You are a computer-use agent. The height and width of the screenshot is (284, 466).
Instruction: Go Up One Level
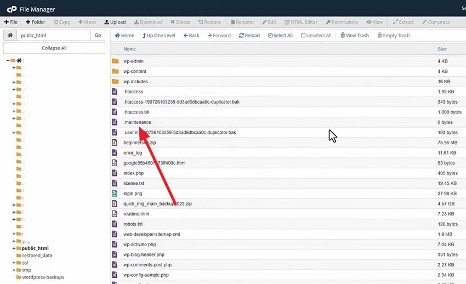coord(158,35)
